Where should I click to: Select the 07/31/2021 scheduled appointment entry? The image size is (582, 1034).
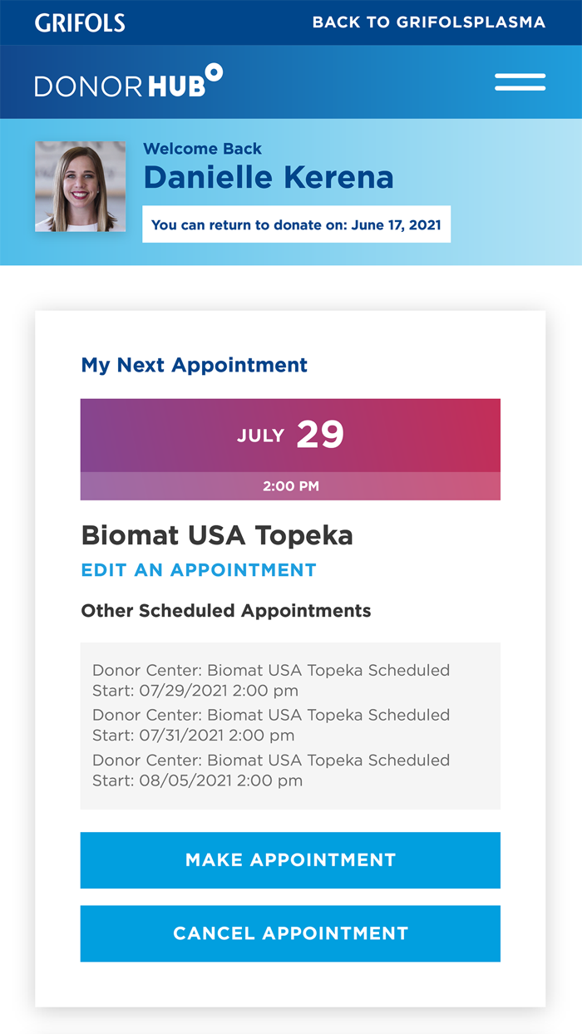point(271,725)
